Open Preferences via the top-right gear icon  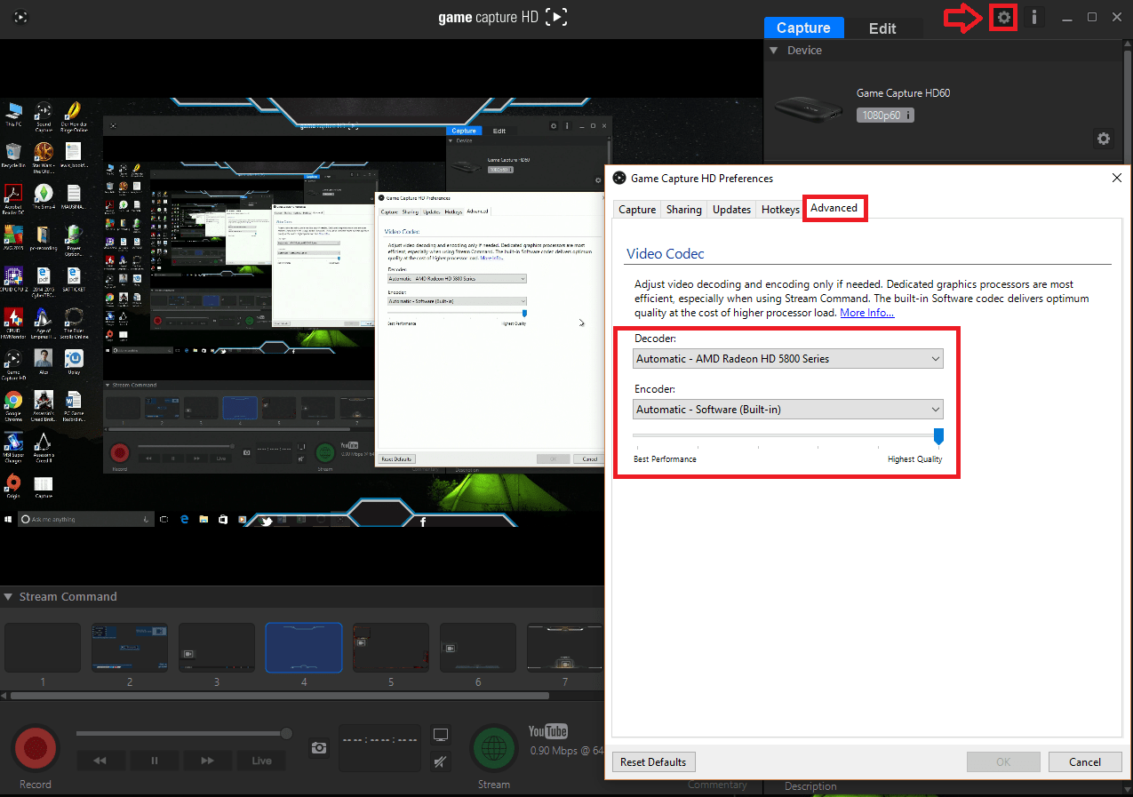click(1002, 17)
